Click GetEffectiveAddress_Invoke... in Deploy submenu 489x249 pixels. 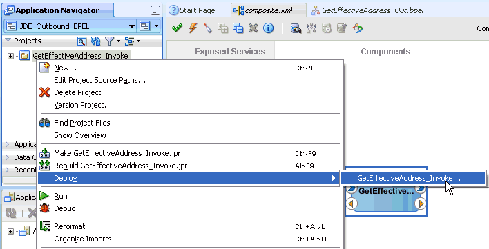coord(413,178)
